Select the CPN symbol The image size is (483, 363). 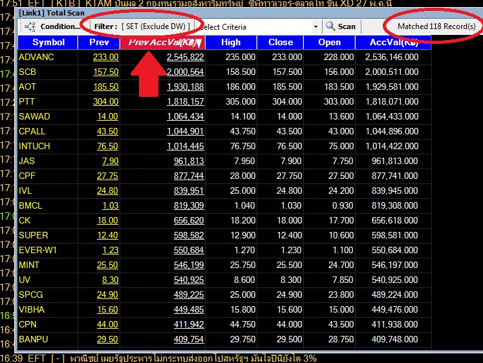[x=27, y=324]
